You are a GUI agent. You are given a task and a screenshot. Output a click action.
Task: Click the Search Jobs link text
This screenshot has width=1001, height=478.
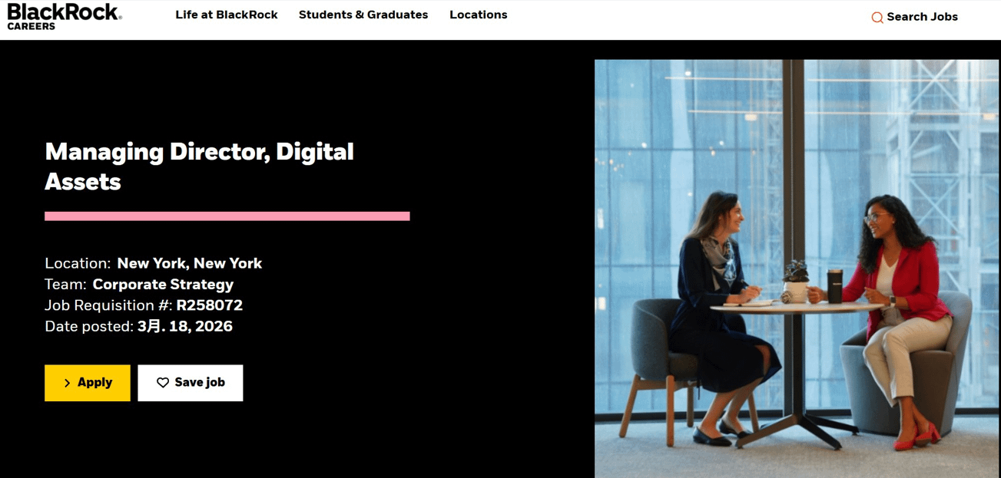click(x=922, y=17)
